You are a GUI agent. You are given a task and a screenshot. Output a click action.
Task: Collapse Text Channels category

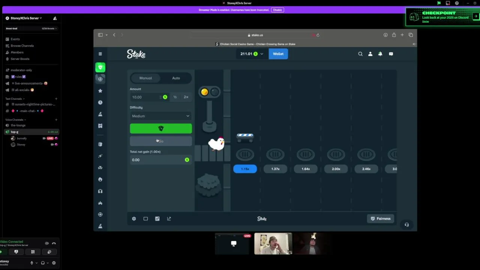(15, 99)
